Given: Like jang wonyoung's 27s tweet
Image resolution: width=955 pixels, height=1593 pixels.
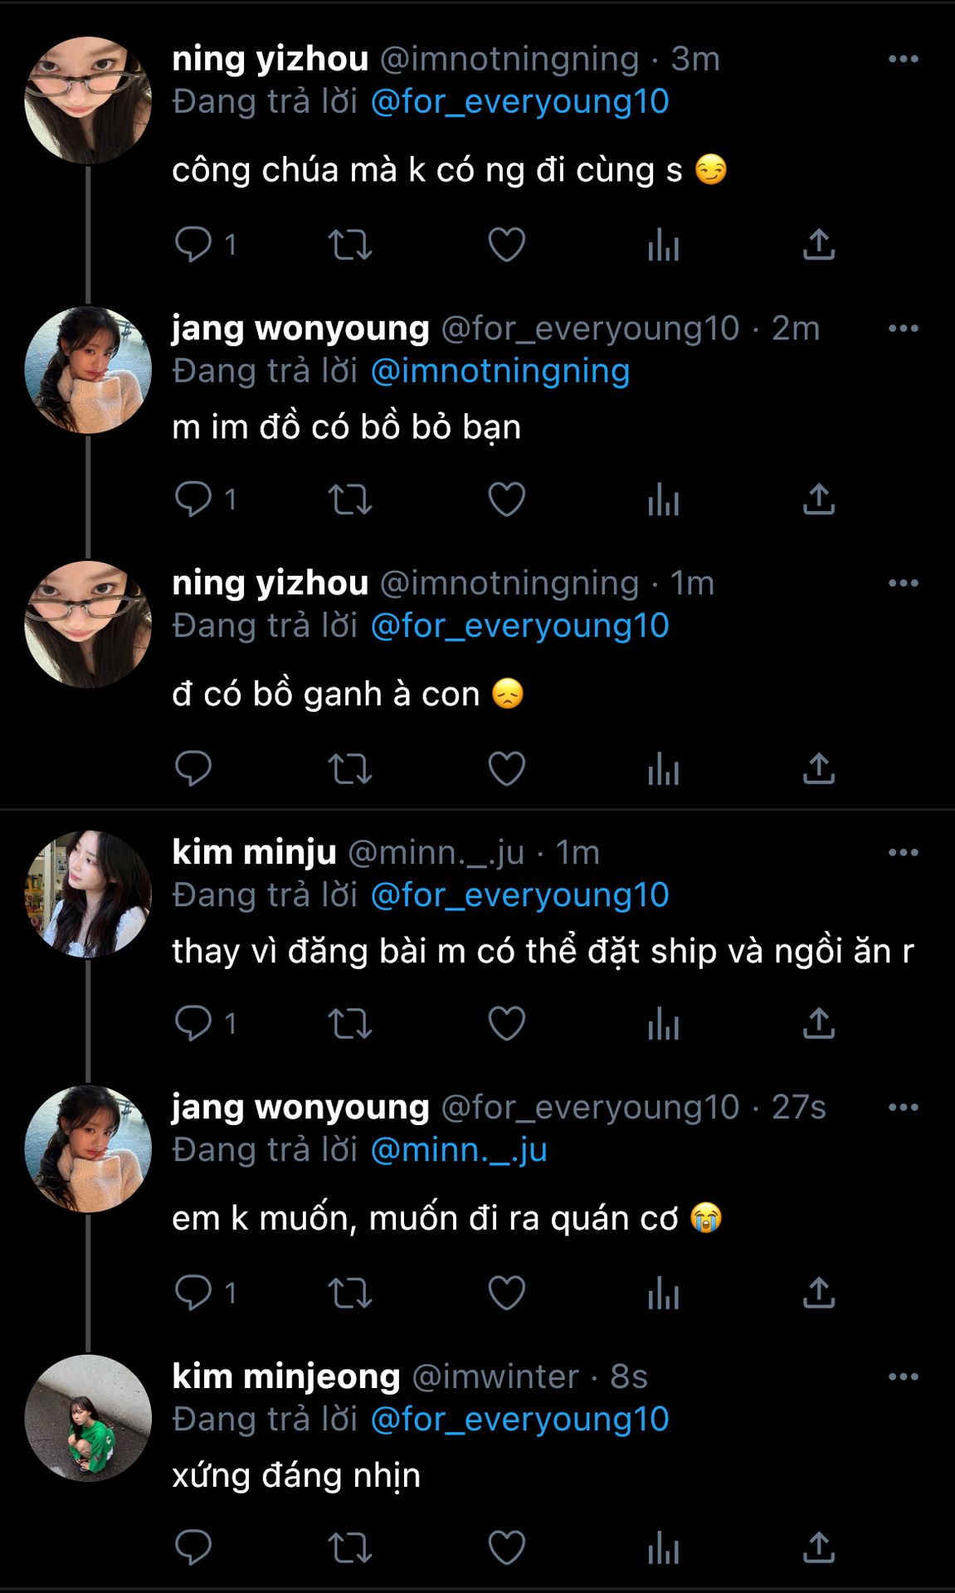Looking at the screenshot, I should 506,1293.
